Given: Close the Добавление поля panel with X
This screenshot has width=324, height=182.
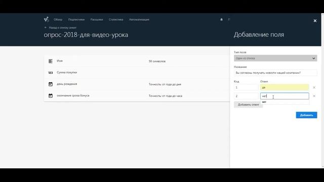Looking at the screenshot, I should pyautogui.click(x=315, y=21).
